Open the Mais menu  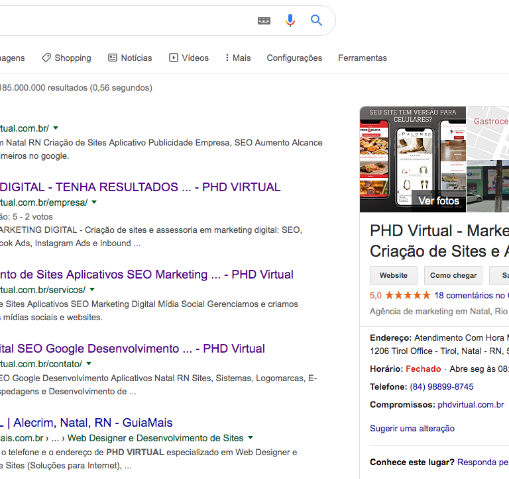coord(239,58)
